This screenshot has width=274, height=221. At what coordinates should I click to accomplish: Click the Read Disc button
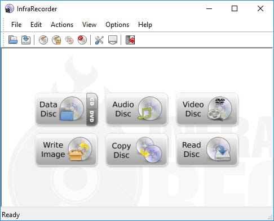207,150
